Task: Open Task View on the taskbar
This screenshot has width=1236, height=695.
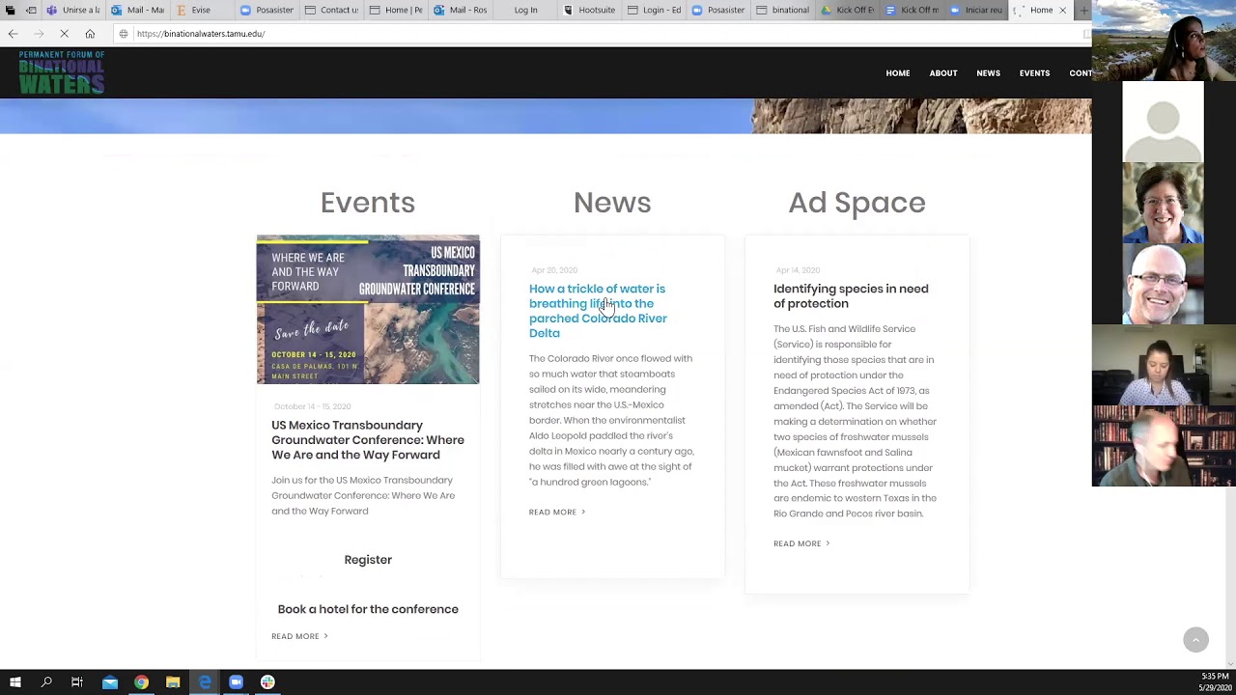Action: [77, 682]
